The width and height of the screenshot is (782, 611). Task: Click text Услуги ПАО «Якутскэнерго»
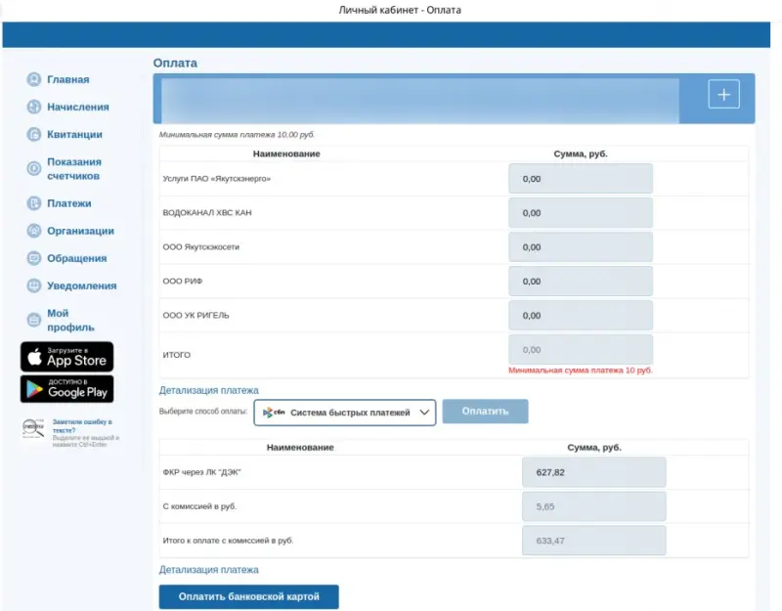pyautogui.click(x=216, y=179)
